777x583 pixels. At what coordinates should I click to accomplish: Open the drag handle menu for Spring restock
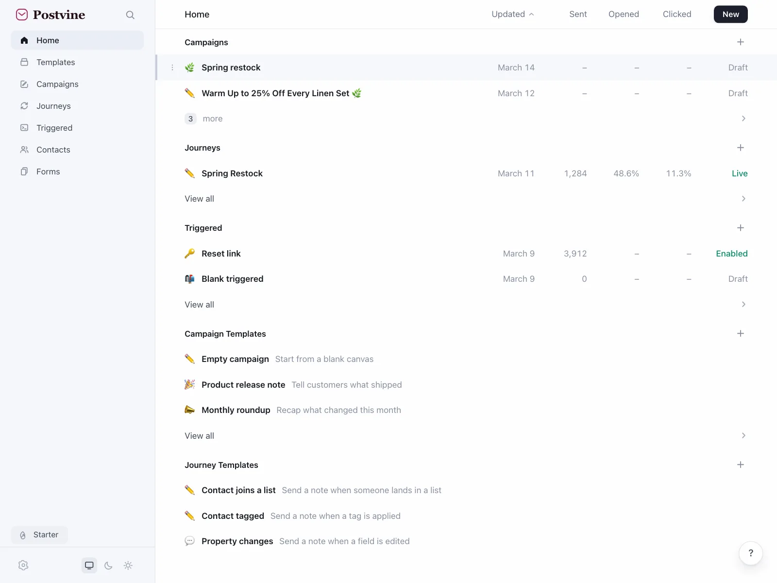coord(172,68)
